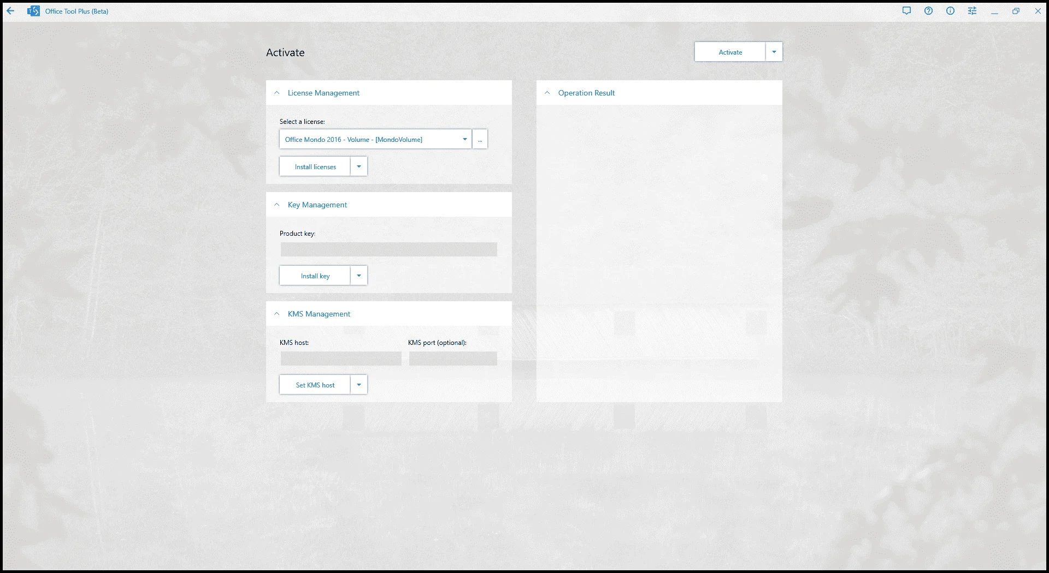Focus the KMS port input field
The height and width of the screenshot is (573, 1049).
click(x=453, y=359)
